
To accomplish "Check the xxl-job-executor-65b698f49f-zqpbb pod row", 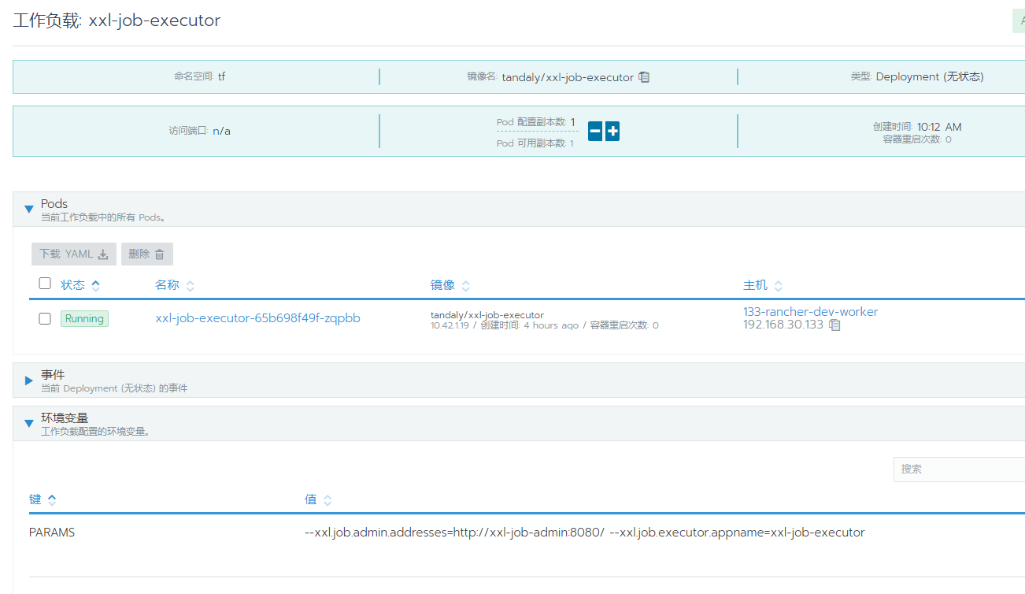I will tap(45, 318).
